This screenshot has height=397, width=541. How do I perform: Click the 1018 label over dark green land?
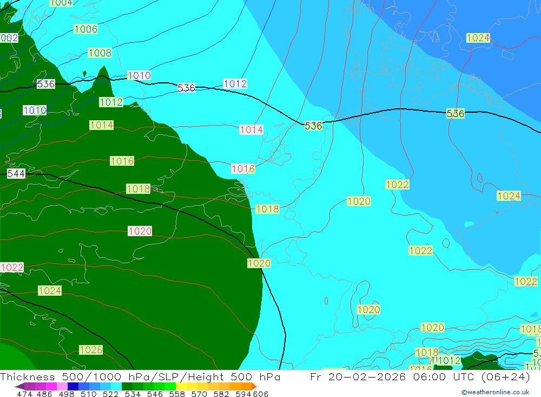[138, 188]
